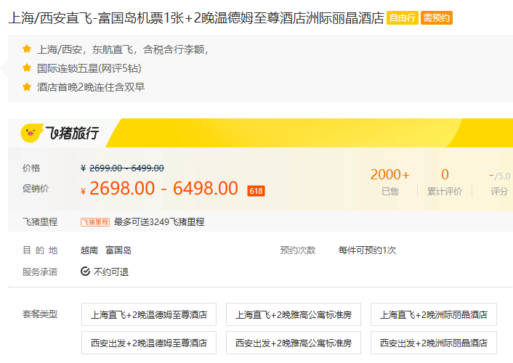Viewport: 513px width, 363px height.
Task: Click the 618 promotion badge
Action: point(256,191)
